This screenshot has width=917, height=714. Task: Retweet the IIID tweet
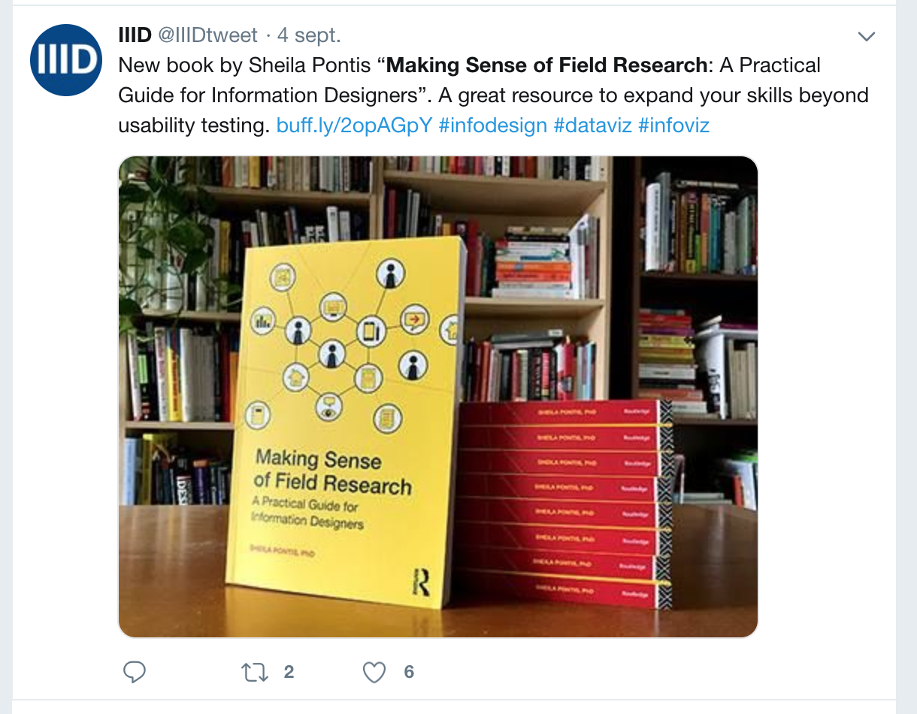click(x=255, y=672)
